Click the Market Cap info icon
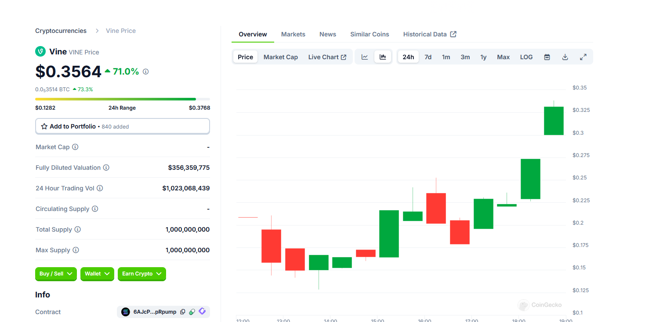This screenshot has width=656, height=322. [x=75, y=147]
